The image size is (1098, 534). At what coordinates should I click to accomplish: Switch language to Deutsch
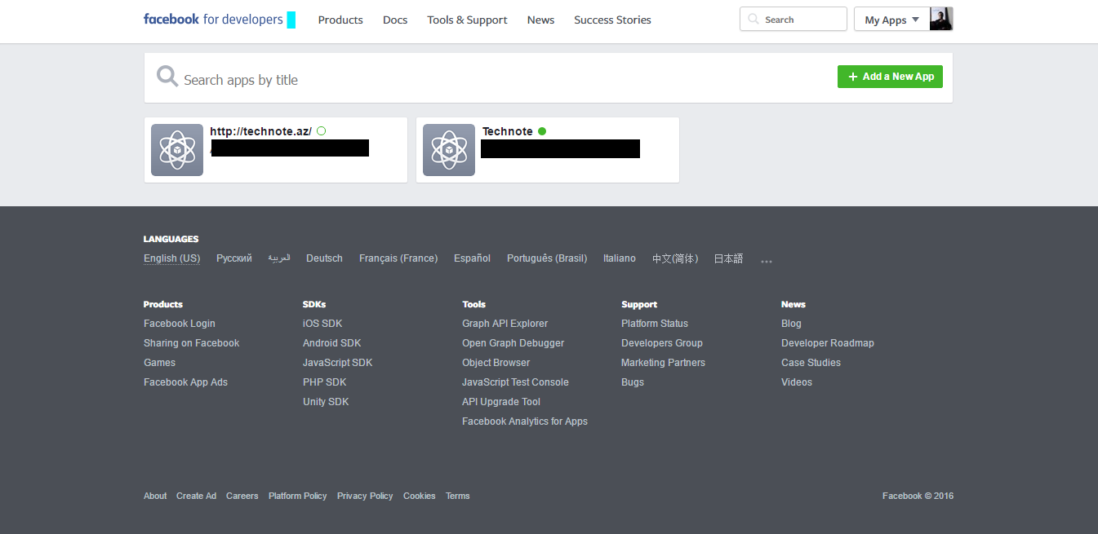[x=324, y=258]
